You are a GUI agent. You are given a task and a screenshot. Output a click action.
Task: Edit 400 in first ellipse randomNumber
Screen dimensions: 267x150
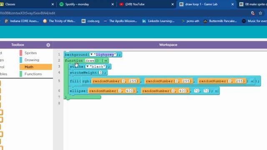(129, 91)
